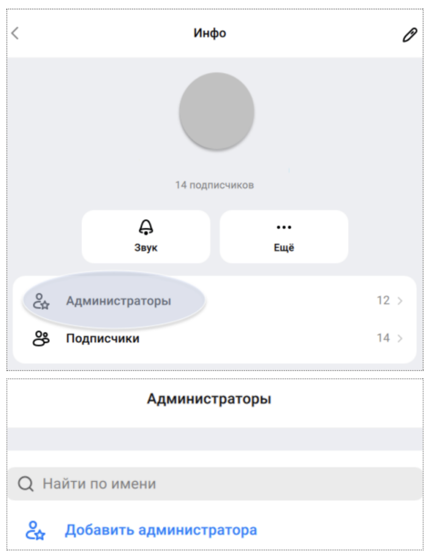
Task: Open more options with the Ещё button
Action: [x=284, y=236]
